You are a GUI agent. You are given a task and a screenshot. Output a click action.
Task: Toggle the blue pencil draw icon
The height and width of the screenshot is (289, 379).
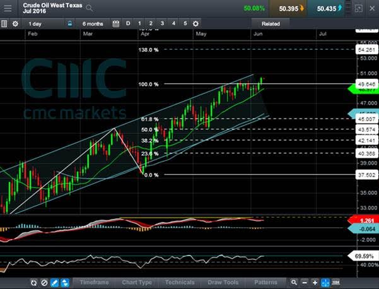coord(55,283)
